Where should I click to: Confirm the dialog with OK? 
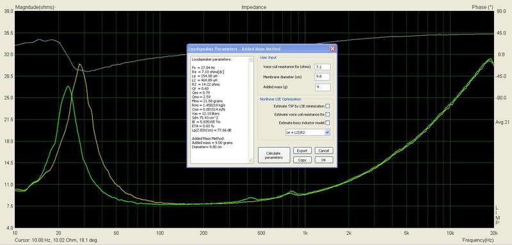pos(324,160)
